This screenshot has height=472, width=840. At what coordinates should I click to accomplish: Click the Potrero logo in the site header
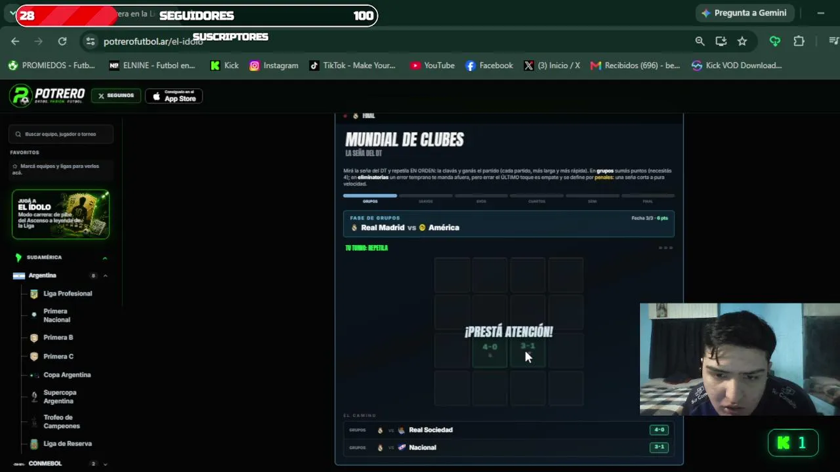tap(47, 96)
